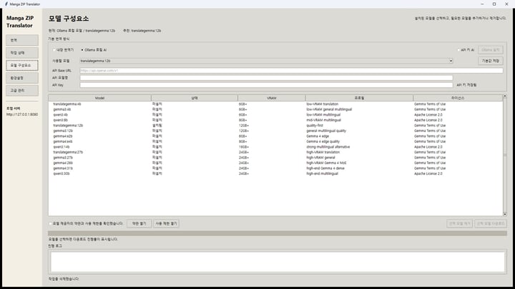Focus the API model name field

[x=266, y=78]
